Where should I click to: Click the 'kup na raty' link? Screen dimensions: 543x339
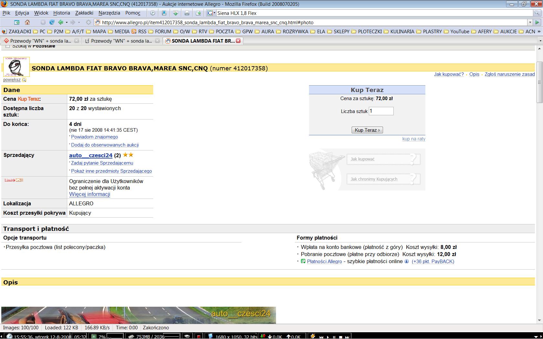pyautogui.click(x=414, y=139)
